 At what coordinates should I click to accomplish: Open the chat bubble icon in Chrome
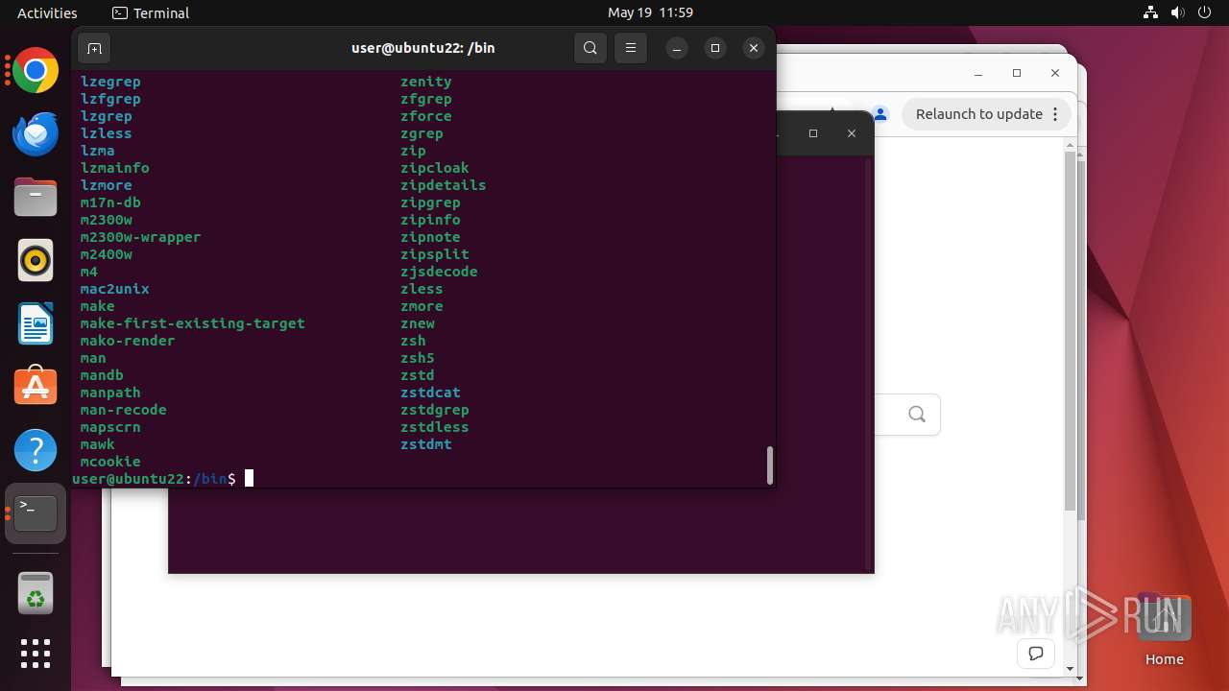click(x=1036, y=654)
